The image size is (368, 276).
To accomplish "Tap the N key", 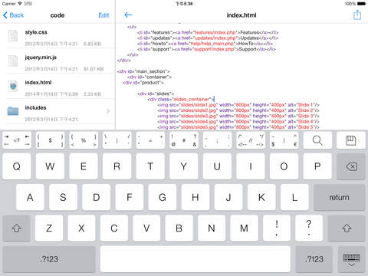I will point(212,228).
